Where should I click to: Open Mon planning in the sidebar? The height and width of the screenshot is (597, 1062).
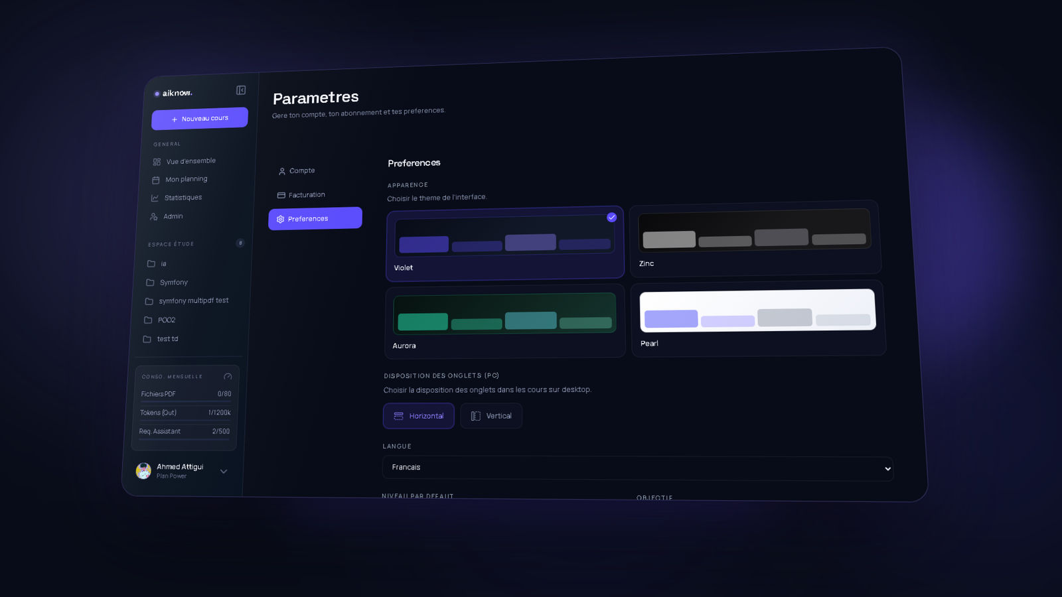tap(179, 179)
